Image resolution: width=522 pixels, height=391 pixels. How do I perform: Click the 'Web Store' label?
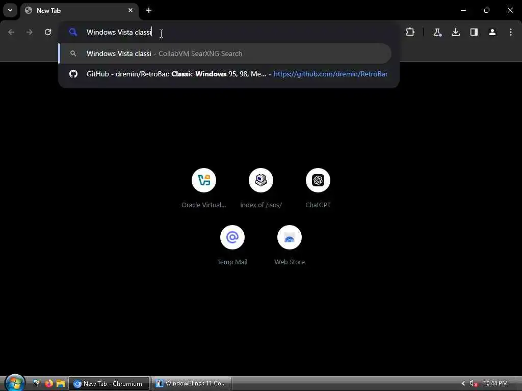[290, 262]
